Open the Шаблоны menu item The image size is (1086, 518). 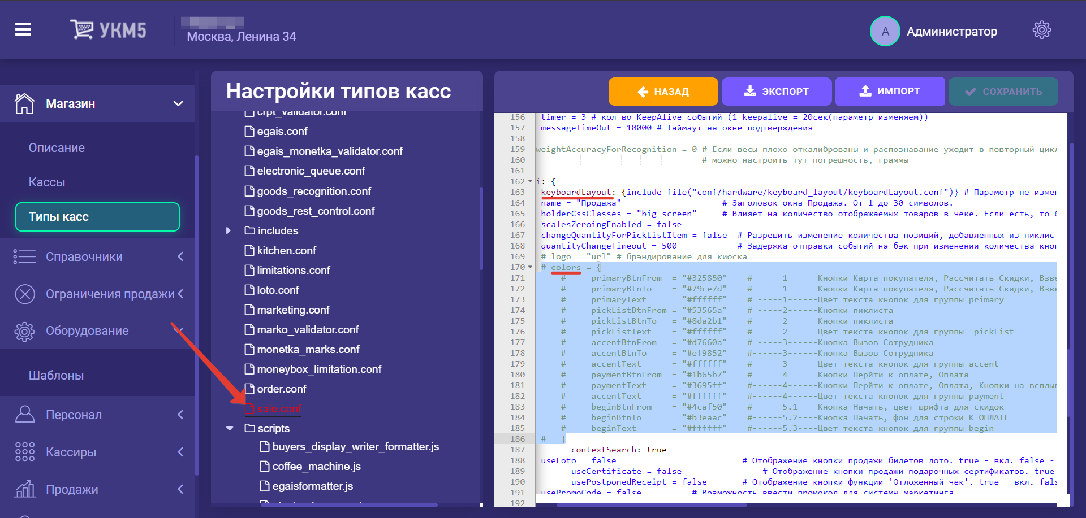(56, 375)
